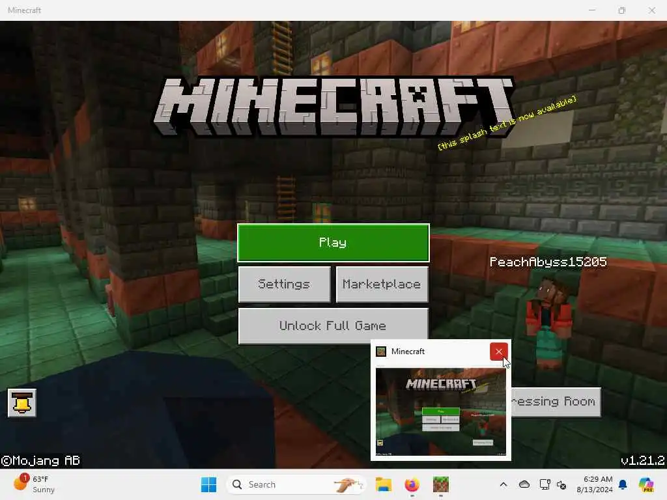Open Firefox from the taskbar
This screenshot has height=500, width=667.
click(x=412, y=484)
